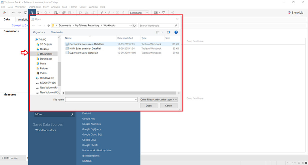
Task: Select the Google Sheets connector
Action: coord(90,145)
